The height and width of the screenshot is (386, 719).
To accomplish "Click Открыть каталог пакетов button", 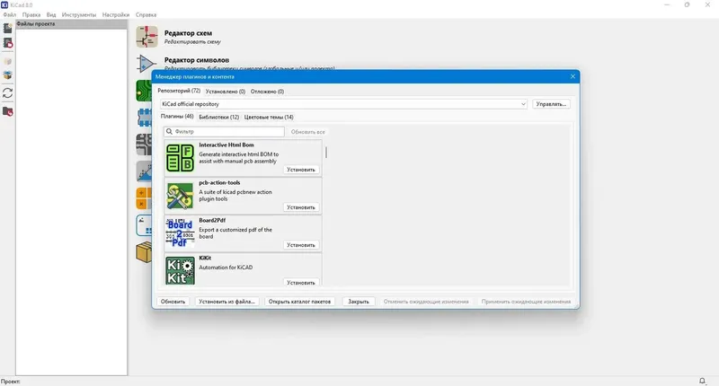I will pyautogui.click(x=299, y=302).
